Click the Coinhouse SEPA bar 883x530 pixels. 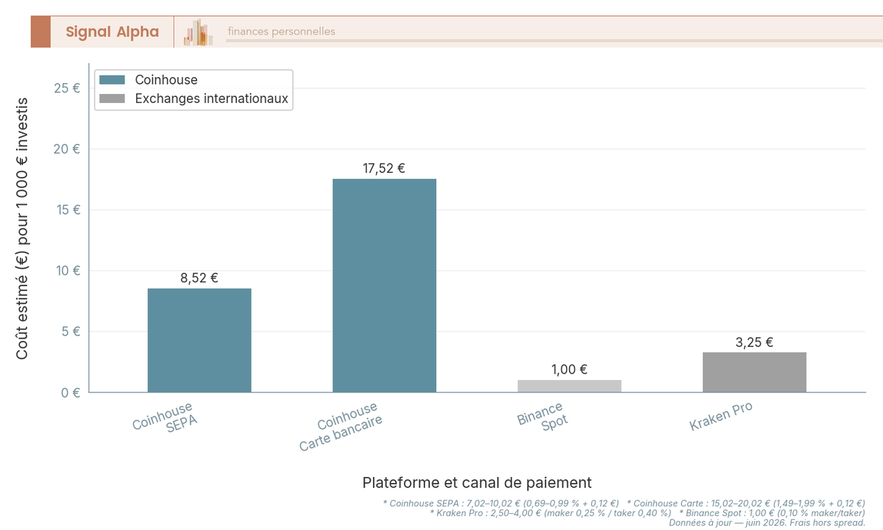tap(199, 340)
